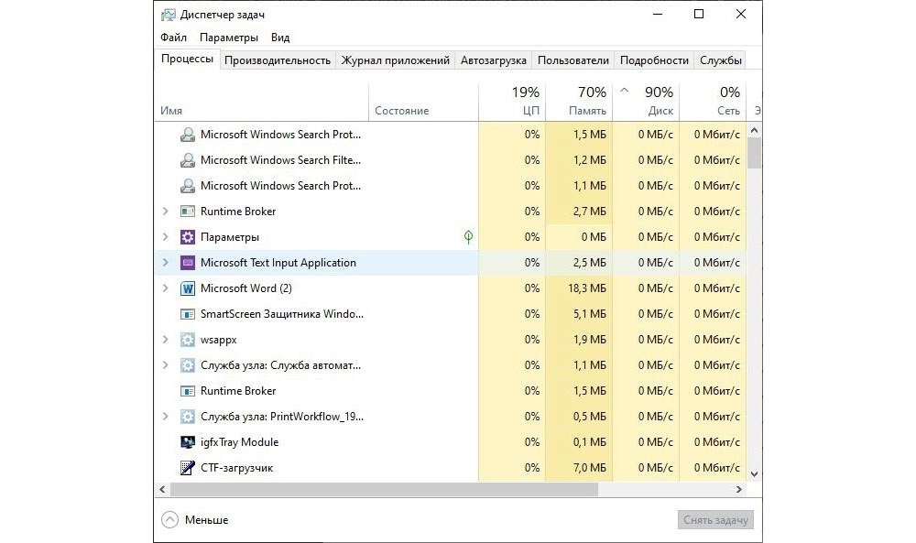The width and height of the screenshot is (916, 543).
Task: Click the Меньше button to show fewer details
Action: coord(195,519)
